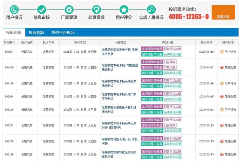Open complaint 哈弗初恋车机系统卡顿 系统无法更新
This screenshot has width=239, height=161.
[x=119, y=52]
